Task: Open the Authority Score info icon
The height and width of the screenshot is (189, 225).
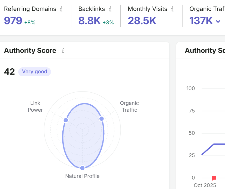Action: coord(63,50)
